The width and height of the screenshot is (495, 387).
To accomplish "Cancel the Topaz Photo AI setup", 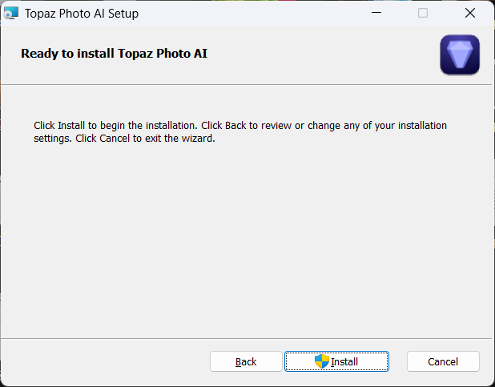I will click(443, 361).
